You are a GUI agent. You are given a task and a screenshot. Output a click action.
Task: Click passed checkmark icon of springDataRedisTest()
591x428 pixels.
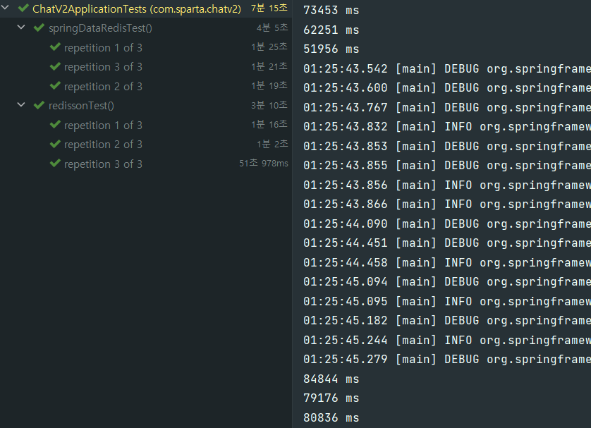tap(39, 27)
